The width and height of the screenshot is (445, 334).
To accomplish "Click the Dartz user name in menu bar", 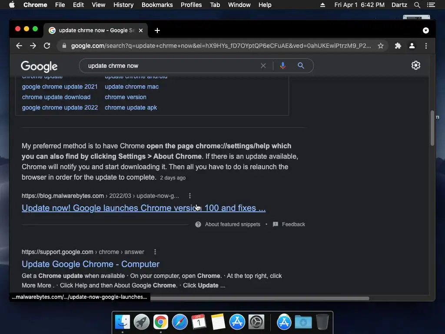I will pos(399,5).
